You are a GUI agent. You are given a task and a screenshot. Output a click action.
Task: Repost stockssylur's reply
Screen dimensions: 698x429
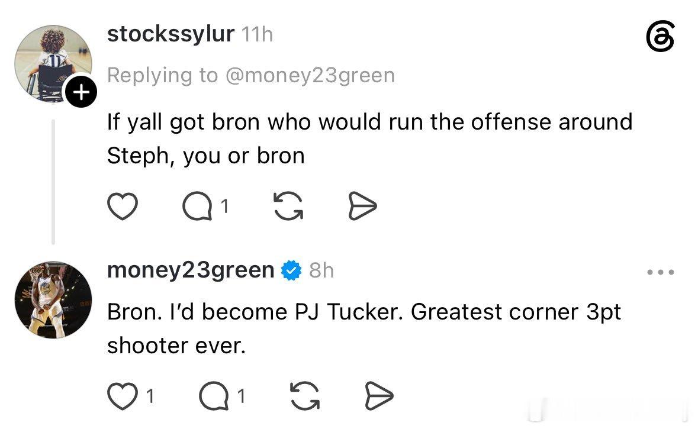coord(288,206)
